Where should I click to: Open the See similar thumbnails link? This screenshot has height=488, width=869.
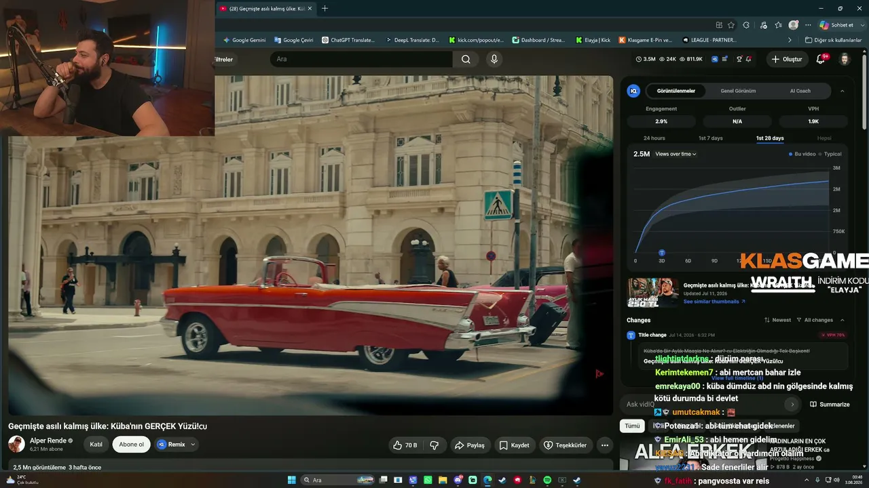714,302
